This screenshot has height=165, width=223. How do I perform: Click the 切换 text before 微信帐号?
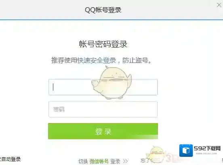coord(83,161)
